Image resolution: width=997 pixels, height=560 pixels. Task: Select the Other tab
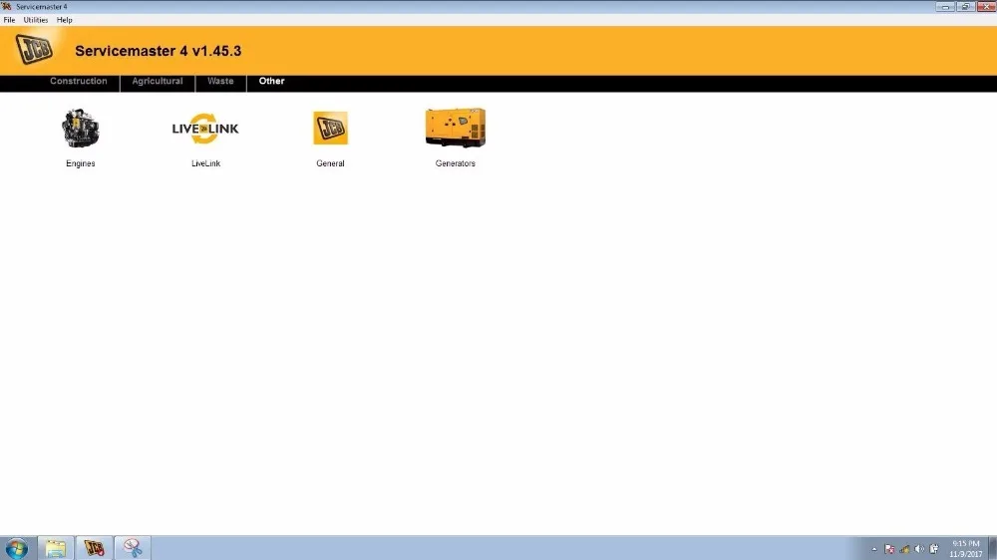271,82
